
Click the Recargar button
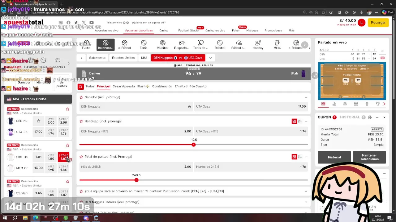[378, 23]
